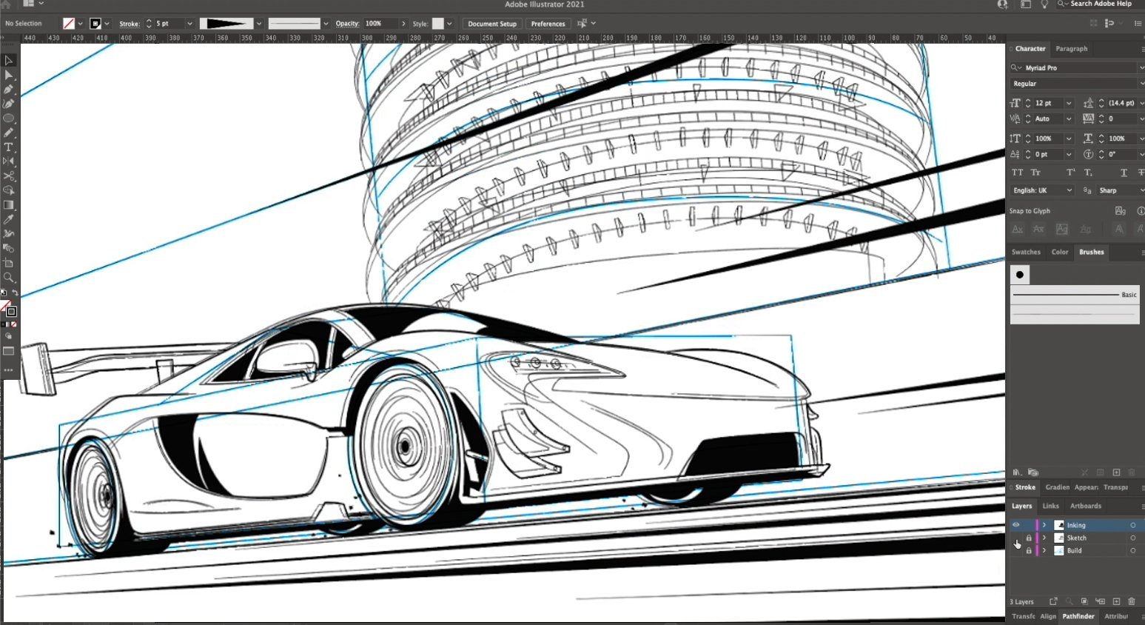Open Preferences from the control bar

[548, 24]
